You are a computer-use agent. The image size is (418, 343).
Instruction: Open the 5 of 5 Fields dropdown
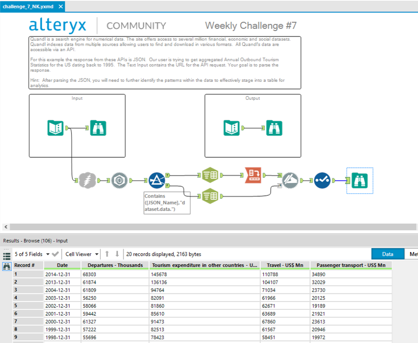pyautogui.click(x=32, y=254)
